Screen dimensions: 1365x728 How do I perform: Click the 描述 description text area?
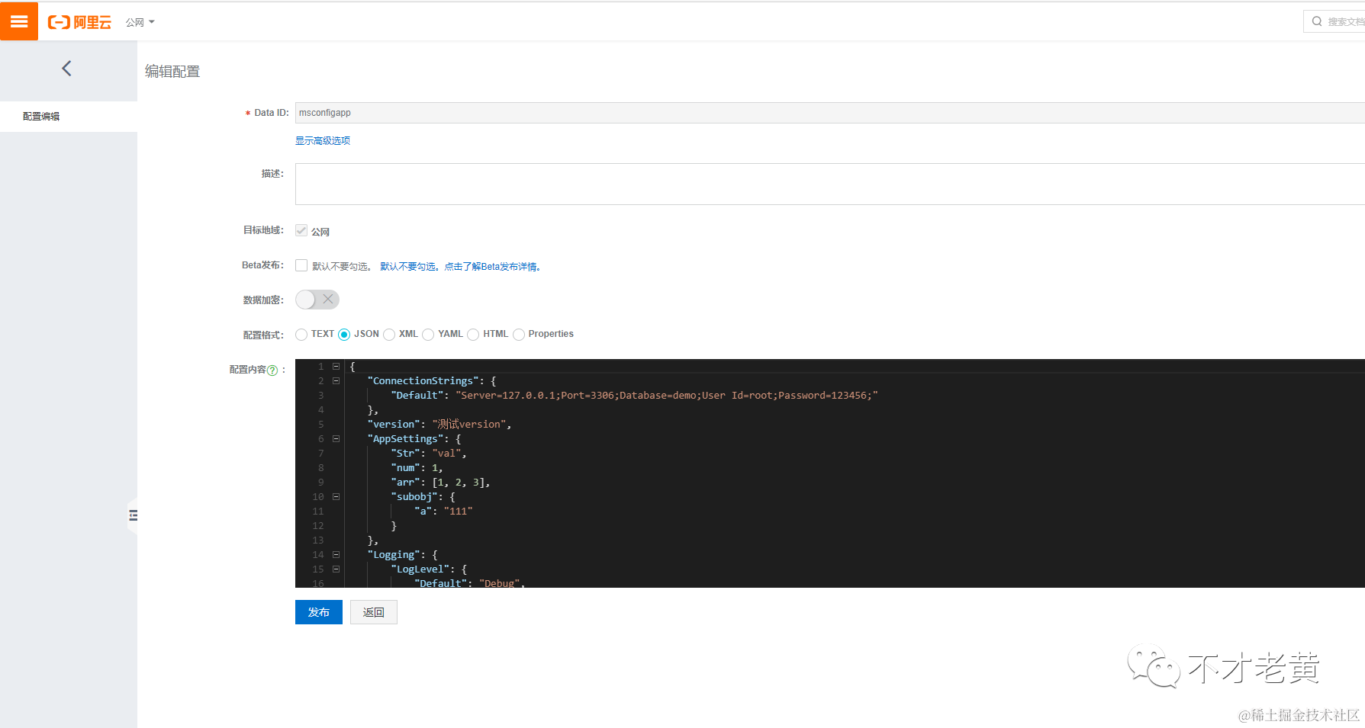tap(829, 184)
